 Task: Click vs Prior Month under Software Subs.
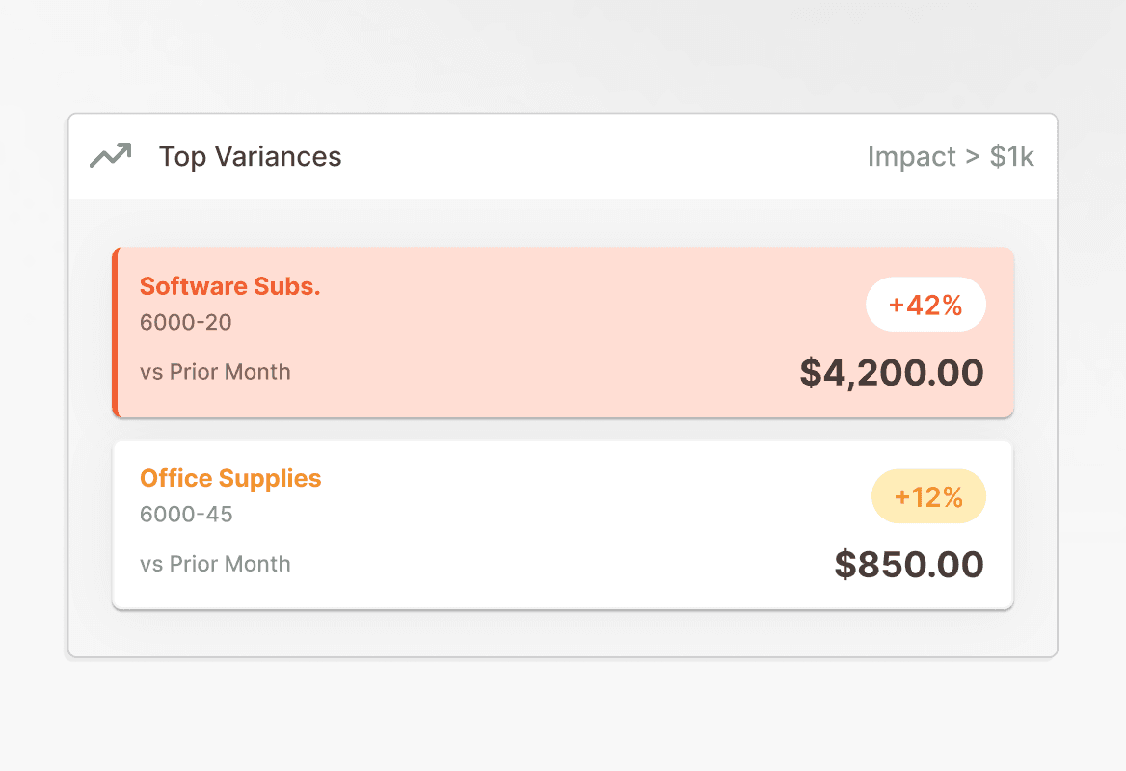(x=215, y=372)
